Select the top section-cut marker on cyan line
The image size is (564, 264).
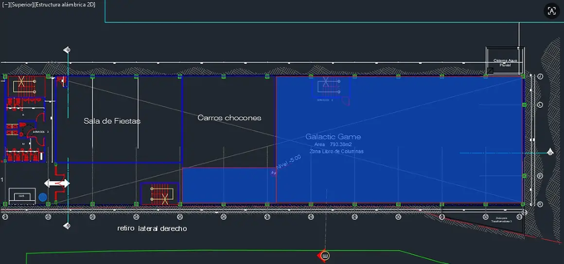[67, 50]
